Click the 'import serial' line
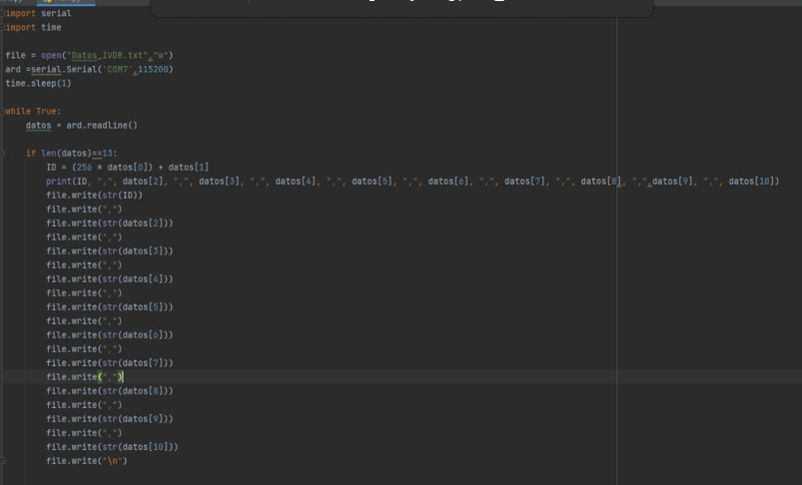Screen dimensions: 802x485 click(x=38, y=13)
